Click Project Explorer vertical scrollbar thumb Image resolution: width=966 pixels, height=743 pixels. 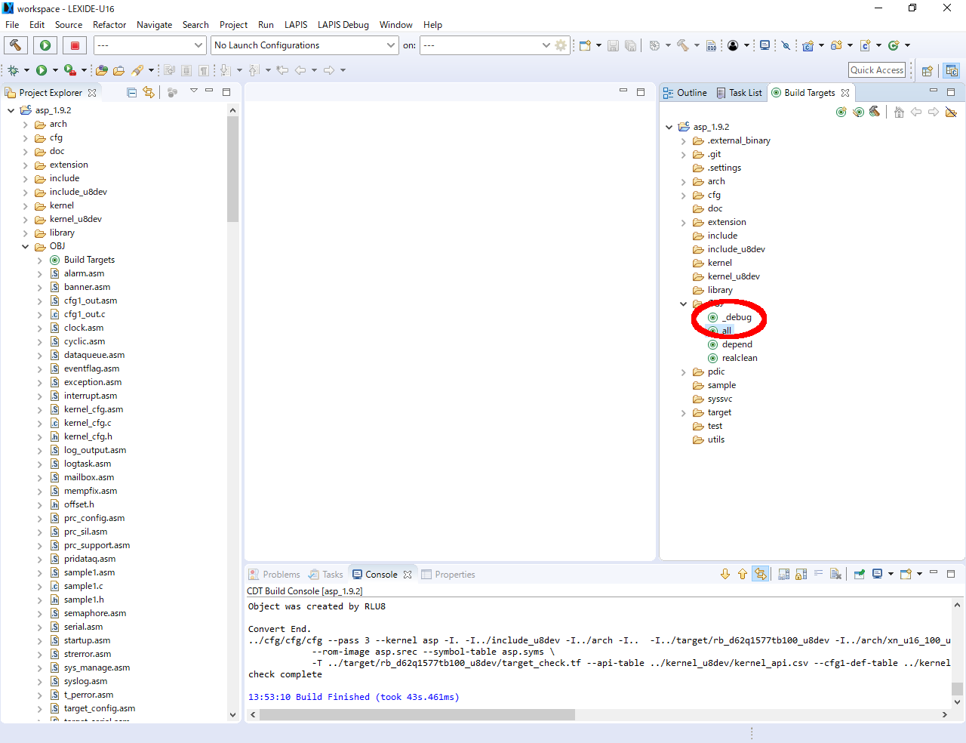[232, 169]
